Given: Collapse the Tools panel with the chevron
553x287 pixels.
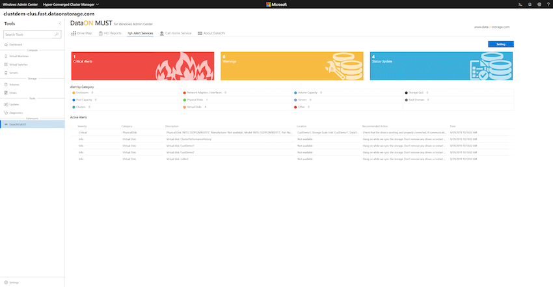Looking at the screenshot, I should 60,23.
